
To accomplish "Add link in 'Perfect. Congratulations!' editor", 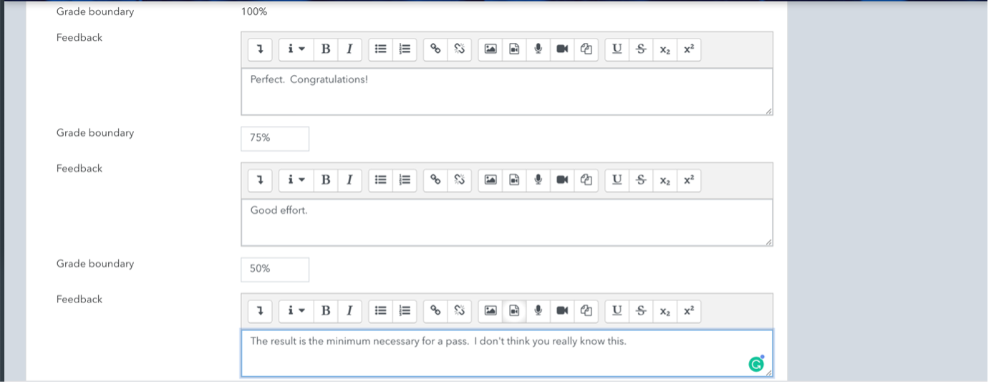I will pos(435,49).
